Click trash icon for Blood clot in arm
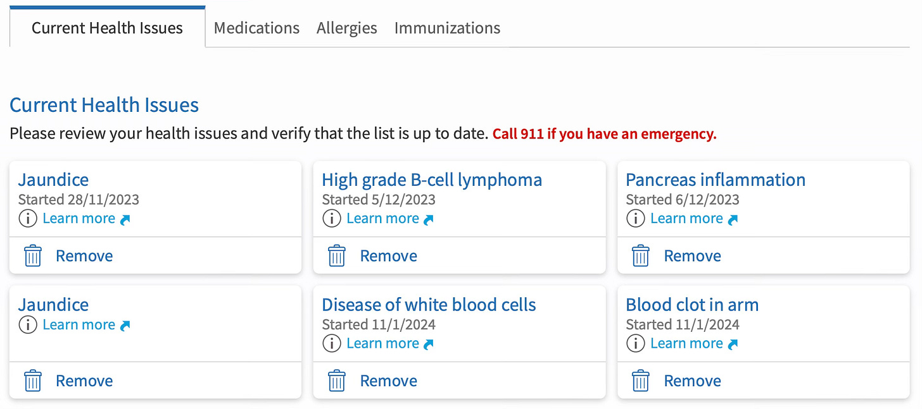This screenshot has width=922, height=409. (641, 381)
